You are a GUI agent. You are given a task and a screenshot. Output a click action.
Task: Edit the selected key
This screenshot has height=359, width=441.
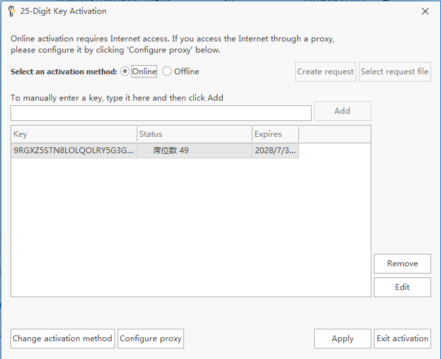(x=402, y=287)
